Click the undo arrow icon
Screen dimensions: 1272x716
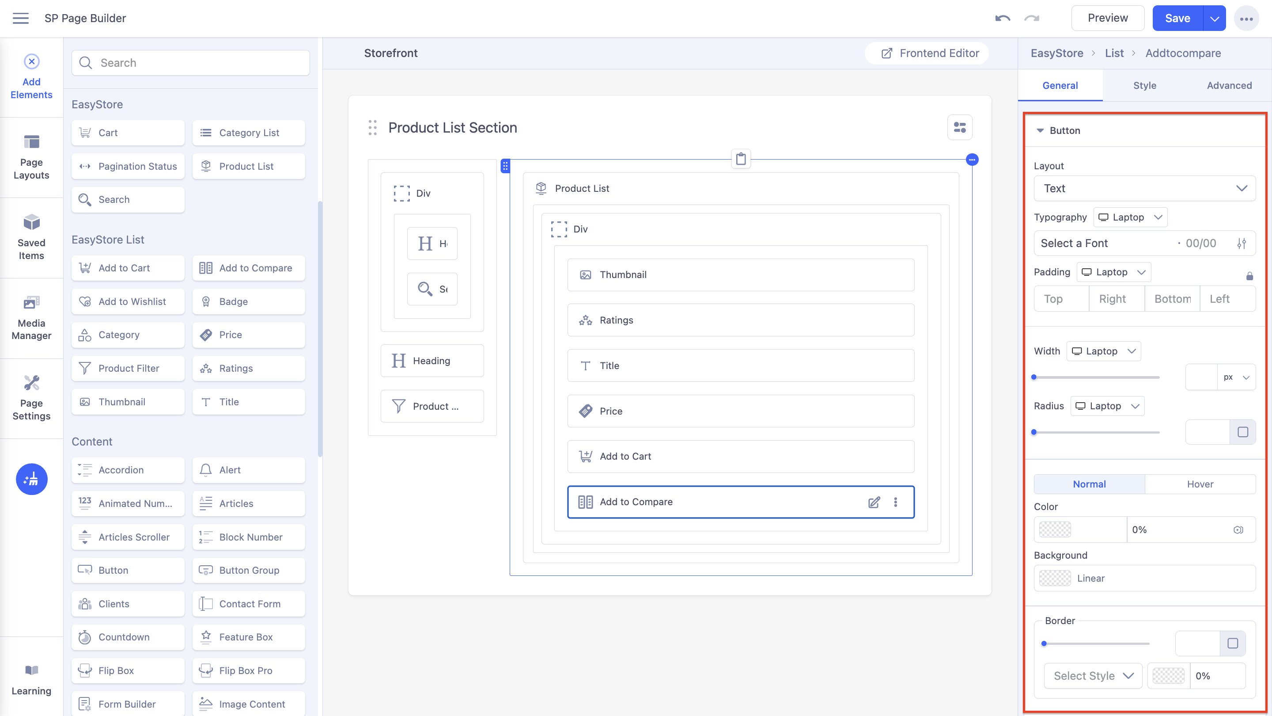1003,18
